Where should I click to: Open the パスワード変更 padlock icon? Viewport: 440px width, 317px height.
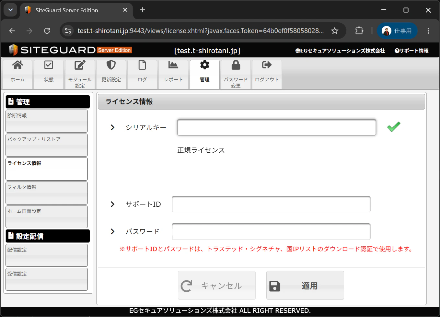click(x=236, y=65)
